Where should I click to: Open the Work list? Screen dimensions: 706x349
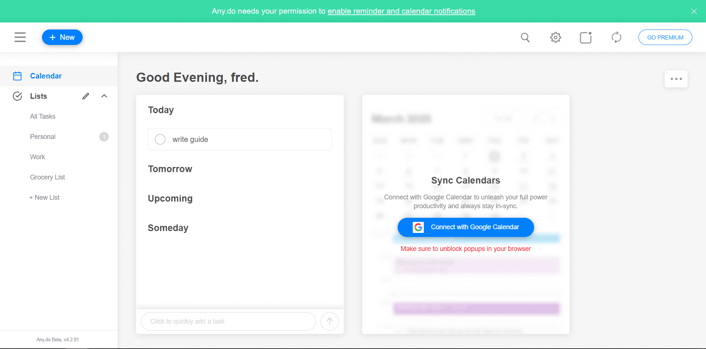click(38, 157)
